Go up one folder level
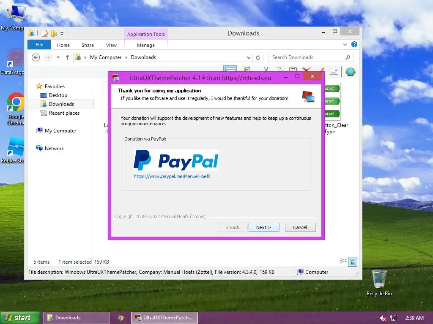The image size is (433, 324). [67, 57]
